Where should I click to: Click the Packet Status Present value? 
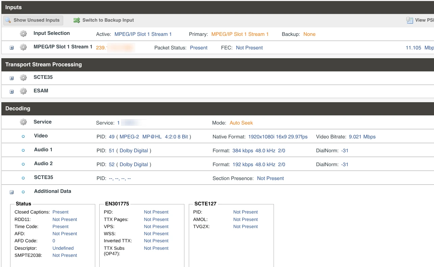point(199,48)
